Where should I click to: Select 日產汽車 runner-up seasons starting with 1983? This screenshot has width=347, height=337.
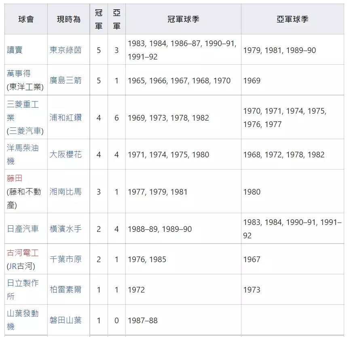[292, 229]
